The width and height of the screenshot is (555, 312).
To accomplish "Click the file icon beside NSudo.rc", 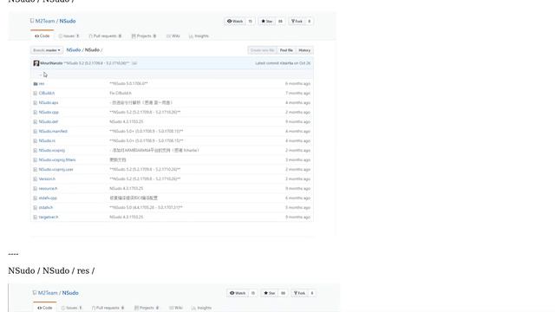I will pos(36,141).
